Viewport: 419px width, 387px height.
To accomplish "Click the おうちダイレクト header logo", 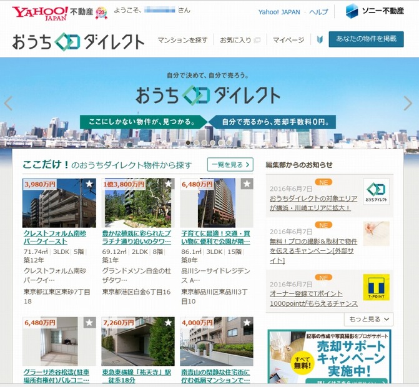I will pyautogui.click(x=78, y=41).
